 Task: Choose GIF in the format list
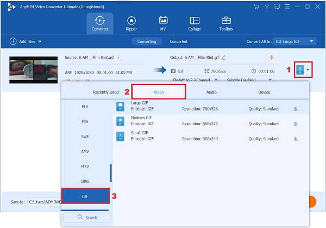pos(85,196)
